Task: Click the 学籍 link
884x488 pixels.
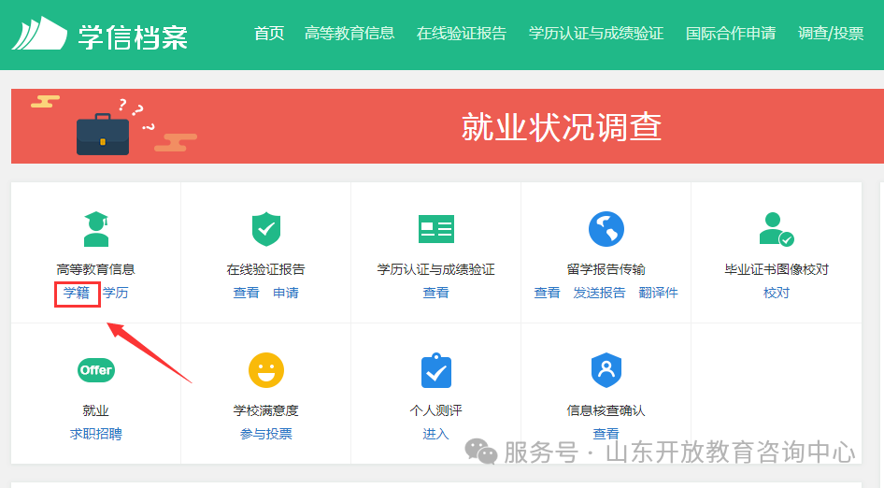Action: point(77,293)
